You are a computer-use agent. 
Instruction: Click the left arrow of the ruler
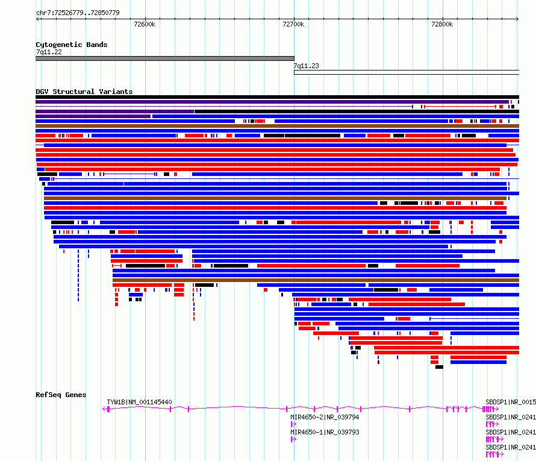[x=38, y=19]
